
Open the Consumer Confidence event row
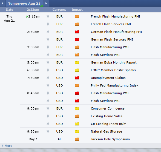coord(90,108)
